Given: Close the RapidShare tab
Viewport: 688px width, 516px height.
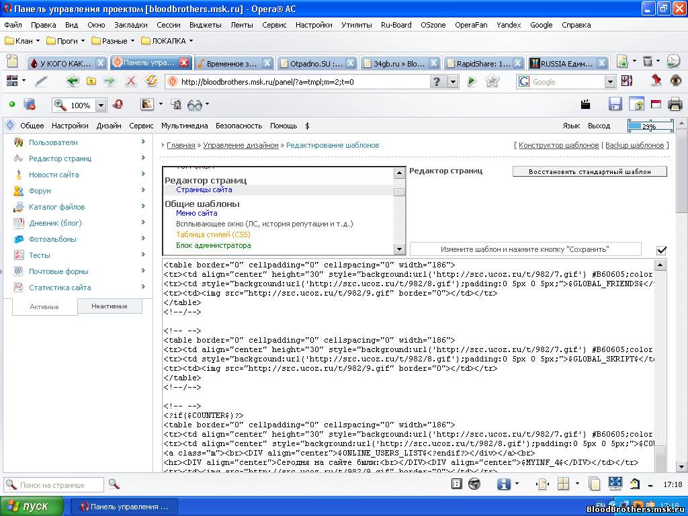Looking at the screenshot, I should 517,63.
